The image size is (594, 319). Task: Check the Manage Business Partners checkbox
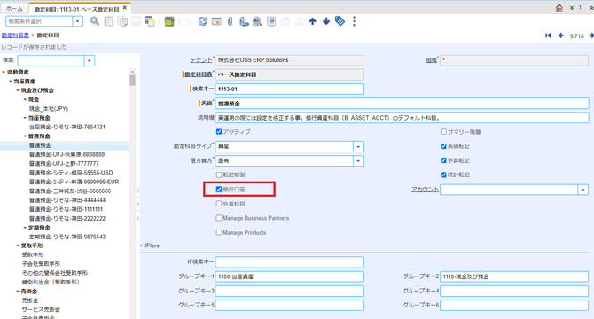pos(219,218)
